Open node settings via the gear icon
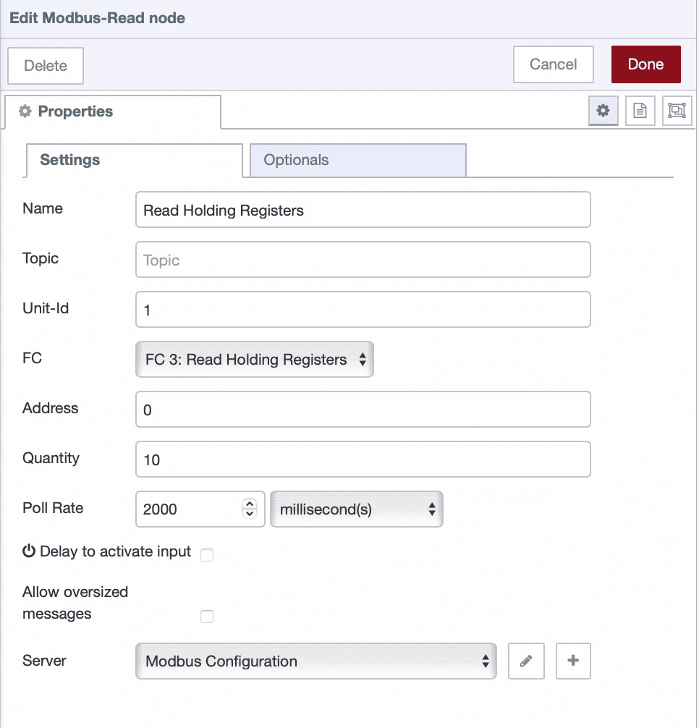This screenshot has height=728, width=699. [603, 111]
